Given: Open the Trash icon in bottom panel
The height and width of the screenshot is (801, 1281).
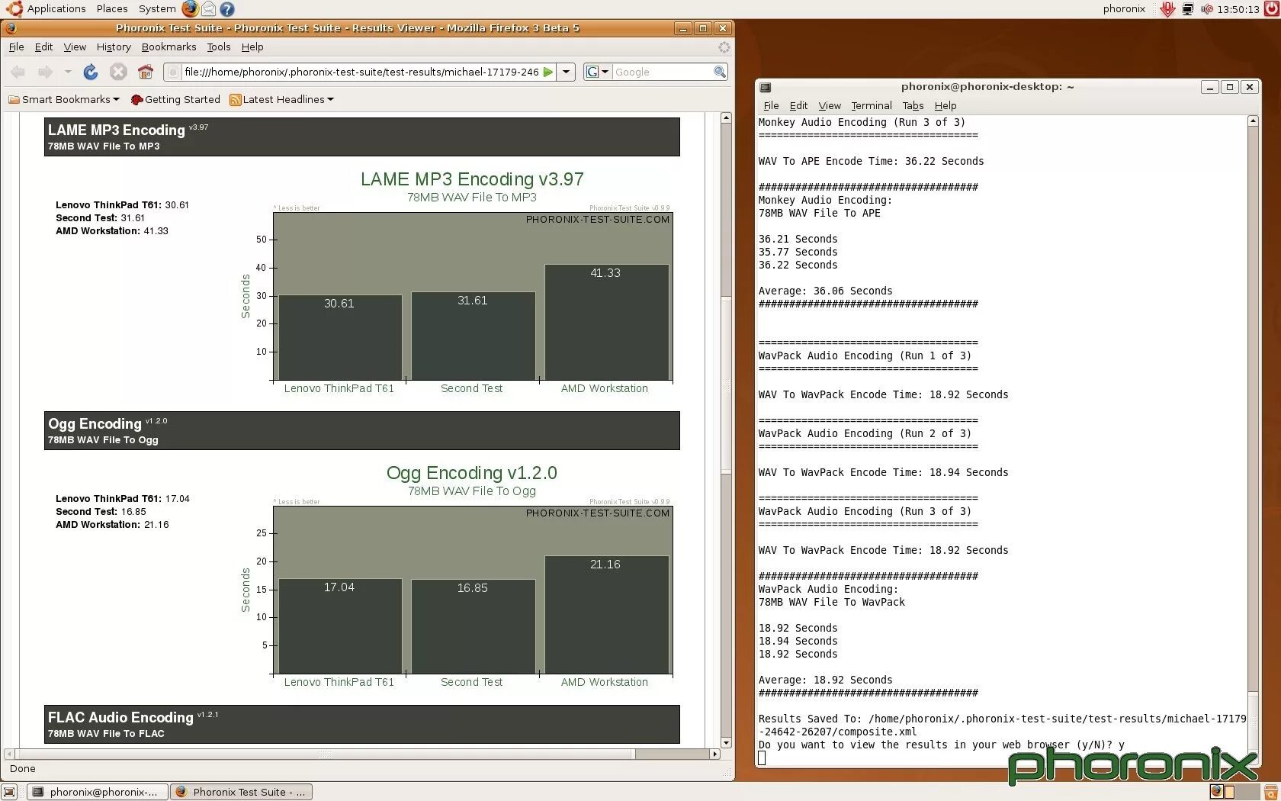Looking at the screenshot, I should [1270, 792].
